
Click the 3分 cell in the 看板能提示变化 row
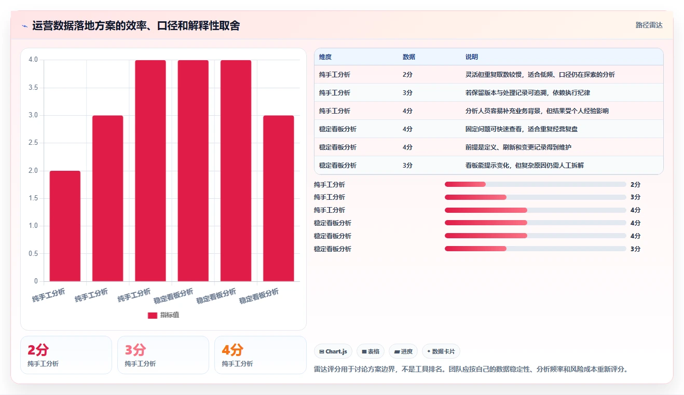tap(407, 166)
